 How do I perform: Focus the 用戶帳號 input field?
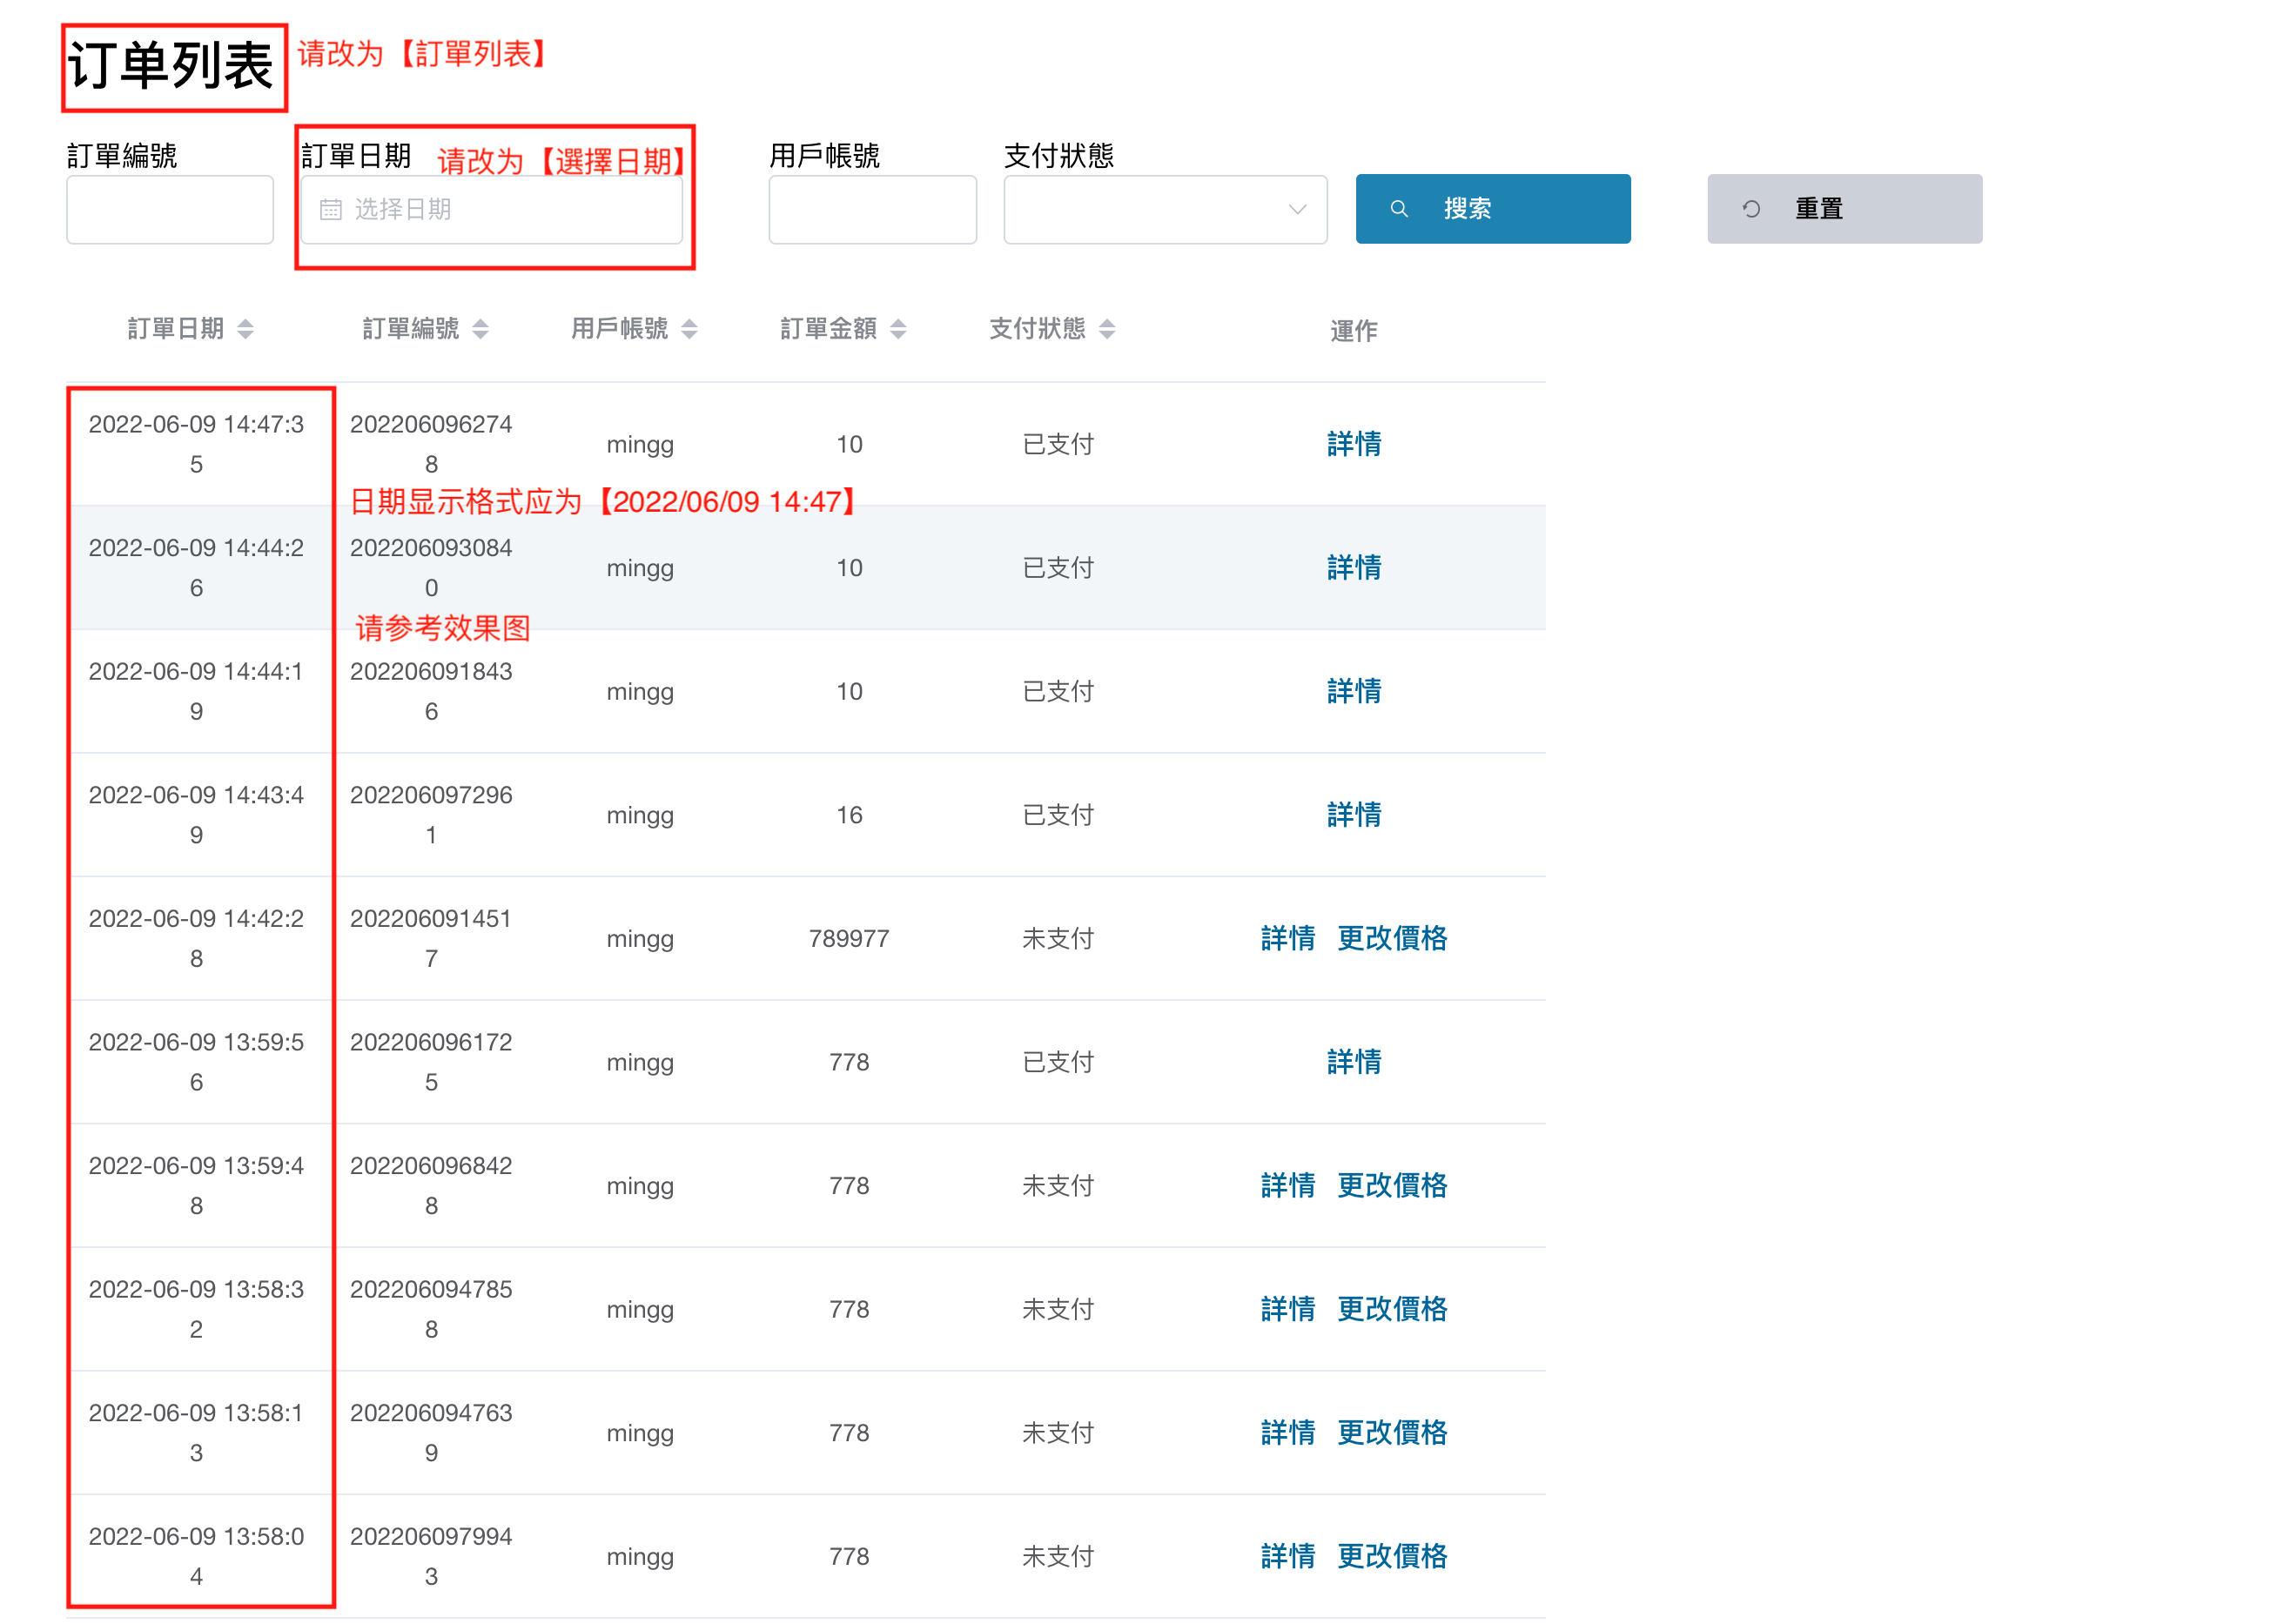coord(872,209)
